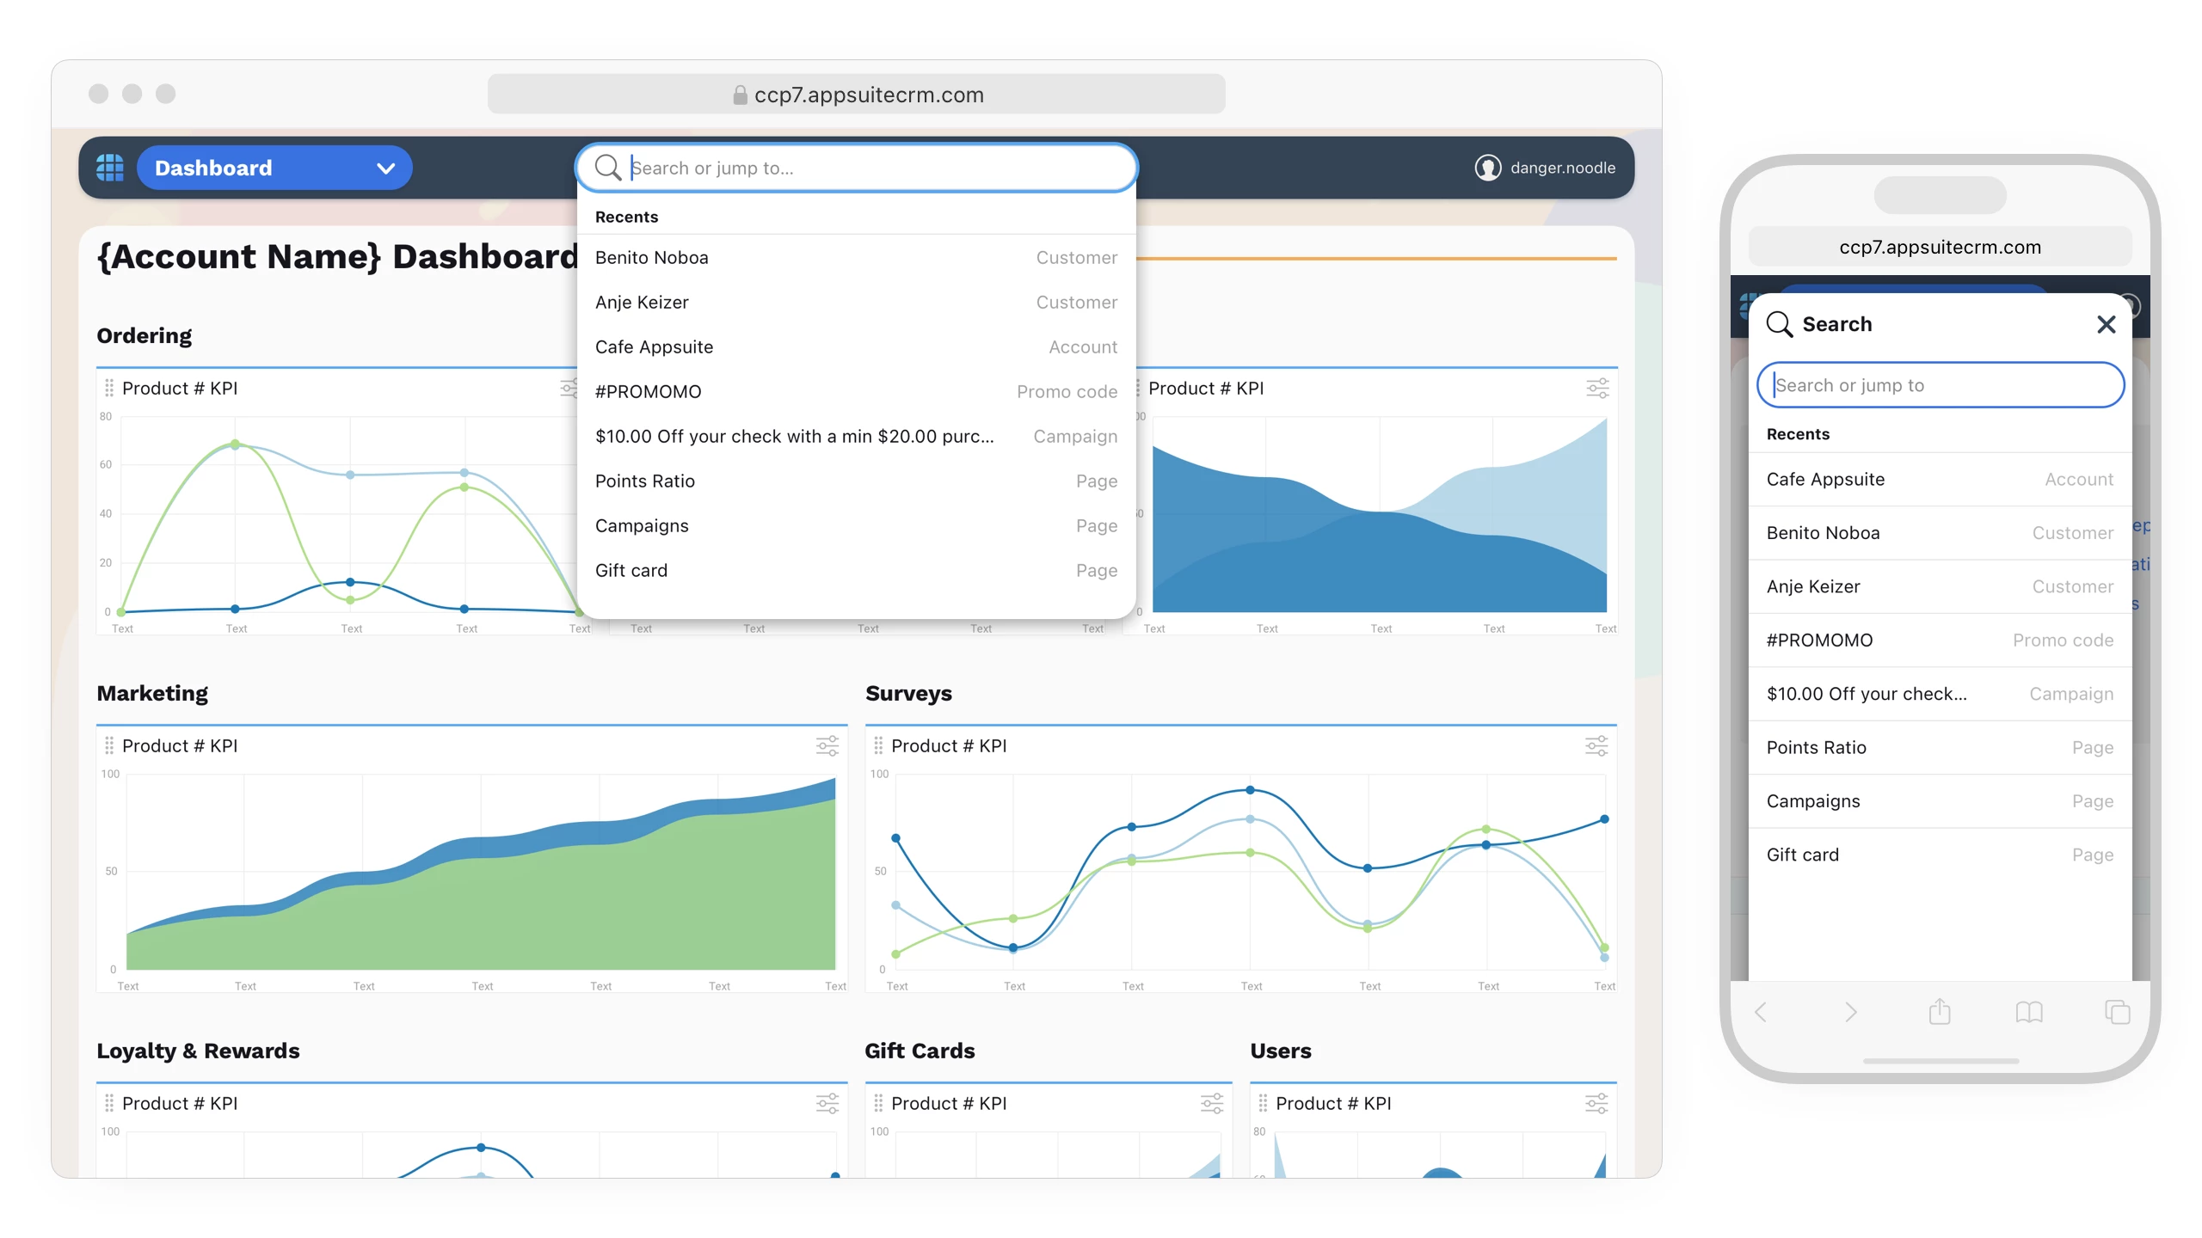Open Gift Cards KPI settings sliders icon
Viewport: 2202px width, 1238px height.
1211,1104
